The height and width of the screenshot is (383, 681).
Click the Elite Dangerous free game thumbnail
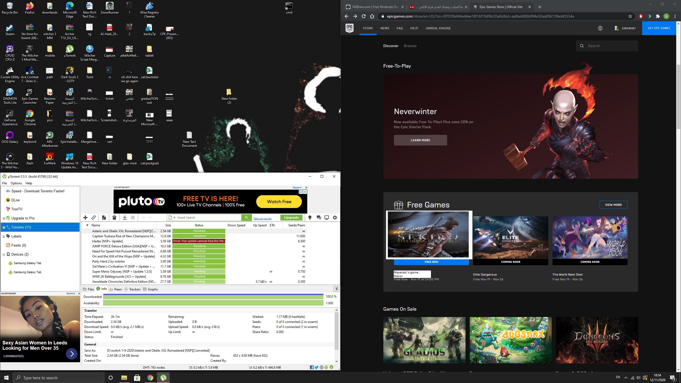tap(510, 237)
